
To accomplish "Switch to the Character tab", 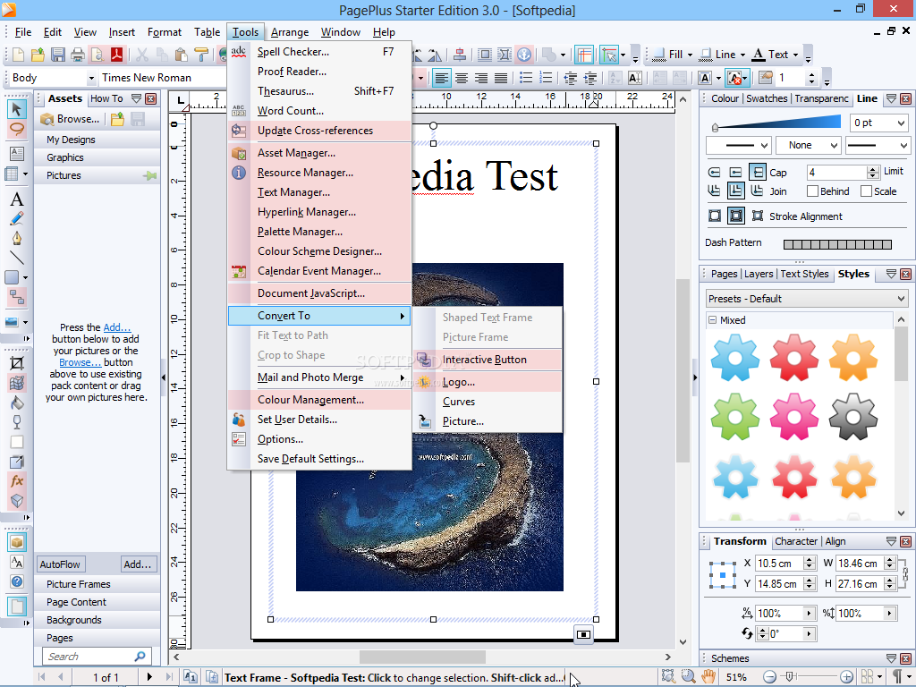I will coord(795,541).
